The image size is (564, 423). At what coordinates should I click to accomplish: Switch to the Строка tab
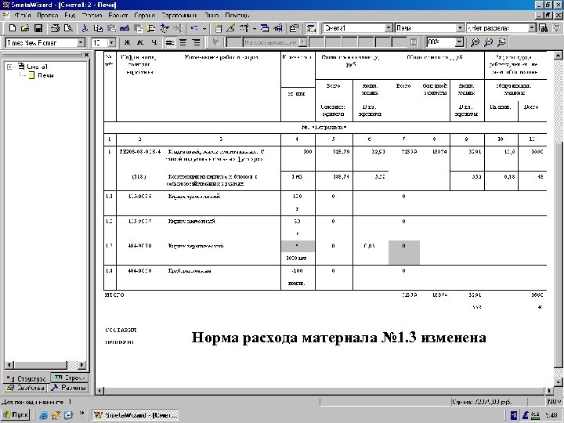click(x=69, y=378)
